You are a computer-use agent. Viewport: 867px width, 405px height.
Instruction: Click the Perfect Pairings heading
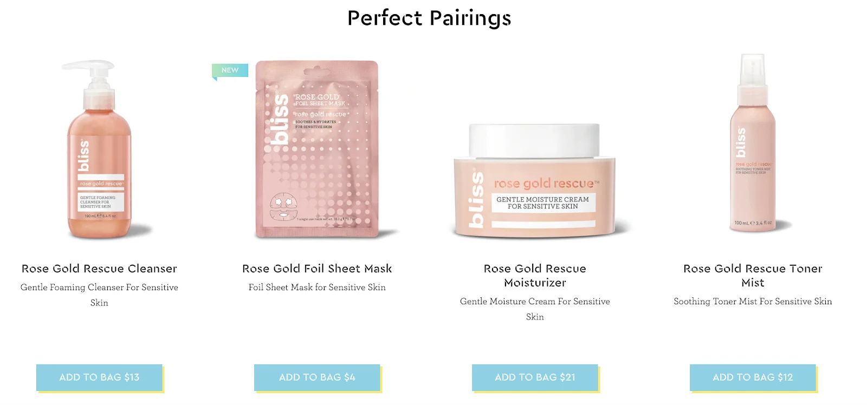[429, 18]
